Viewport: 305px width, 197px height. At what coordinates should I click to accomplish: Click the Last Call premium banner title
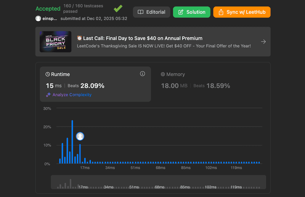coord(140,38)
